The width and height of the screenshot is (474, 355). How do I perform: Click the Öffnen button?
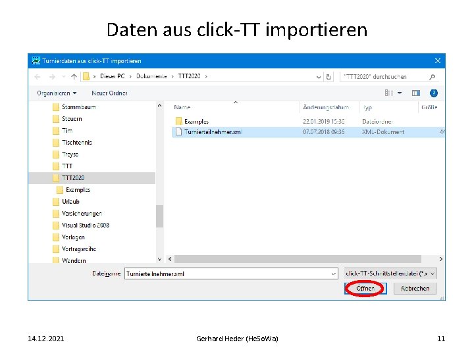[365, 289]
